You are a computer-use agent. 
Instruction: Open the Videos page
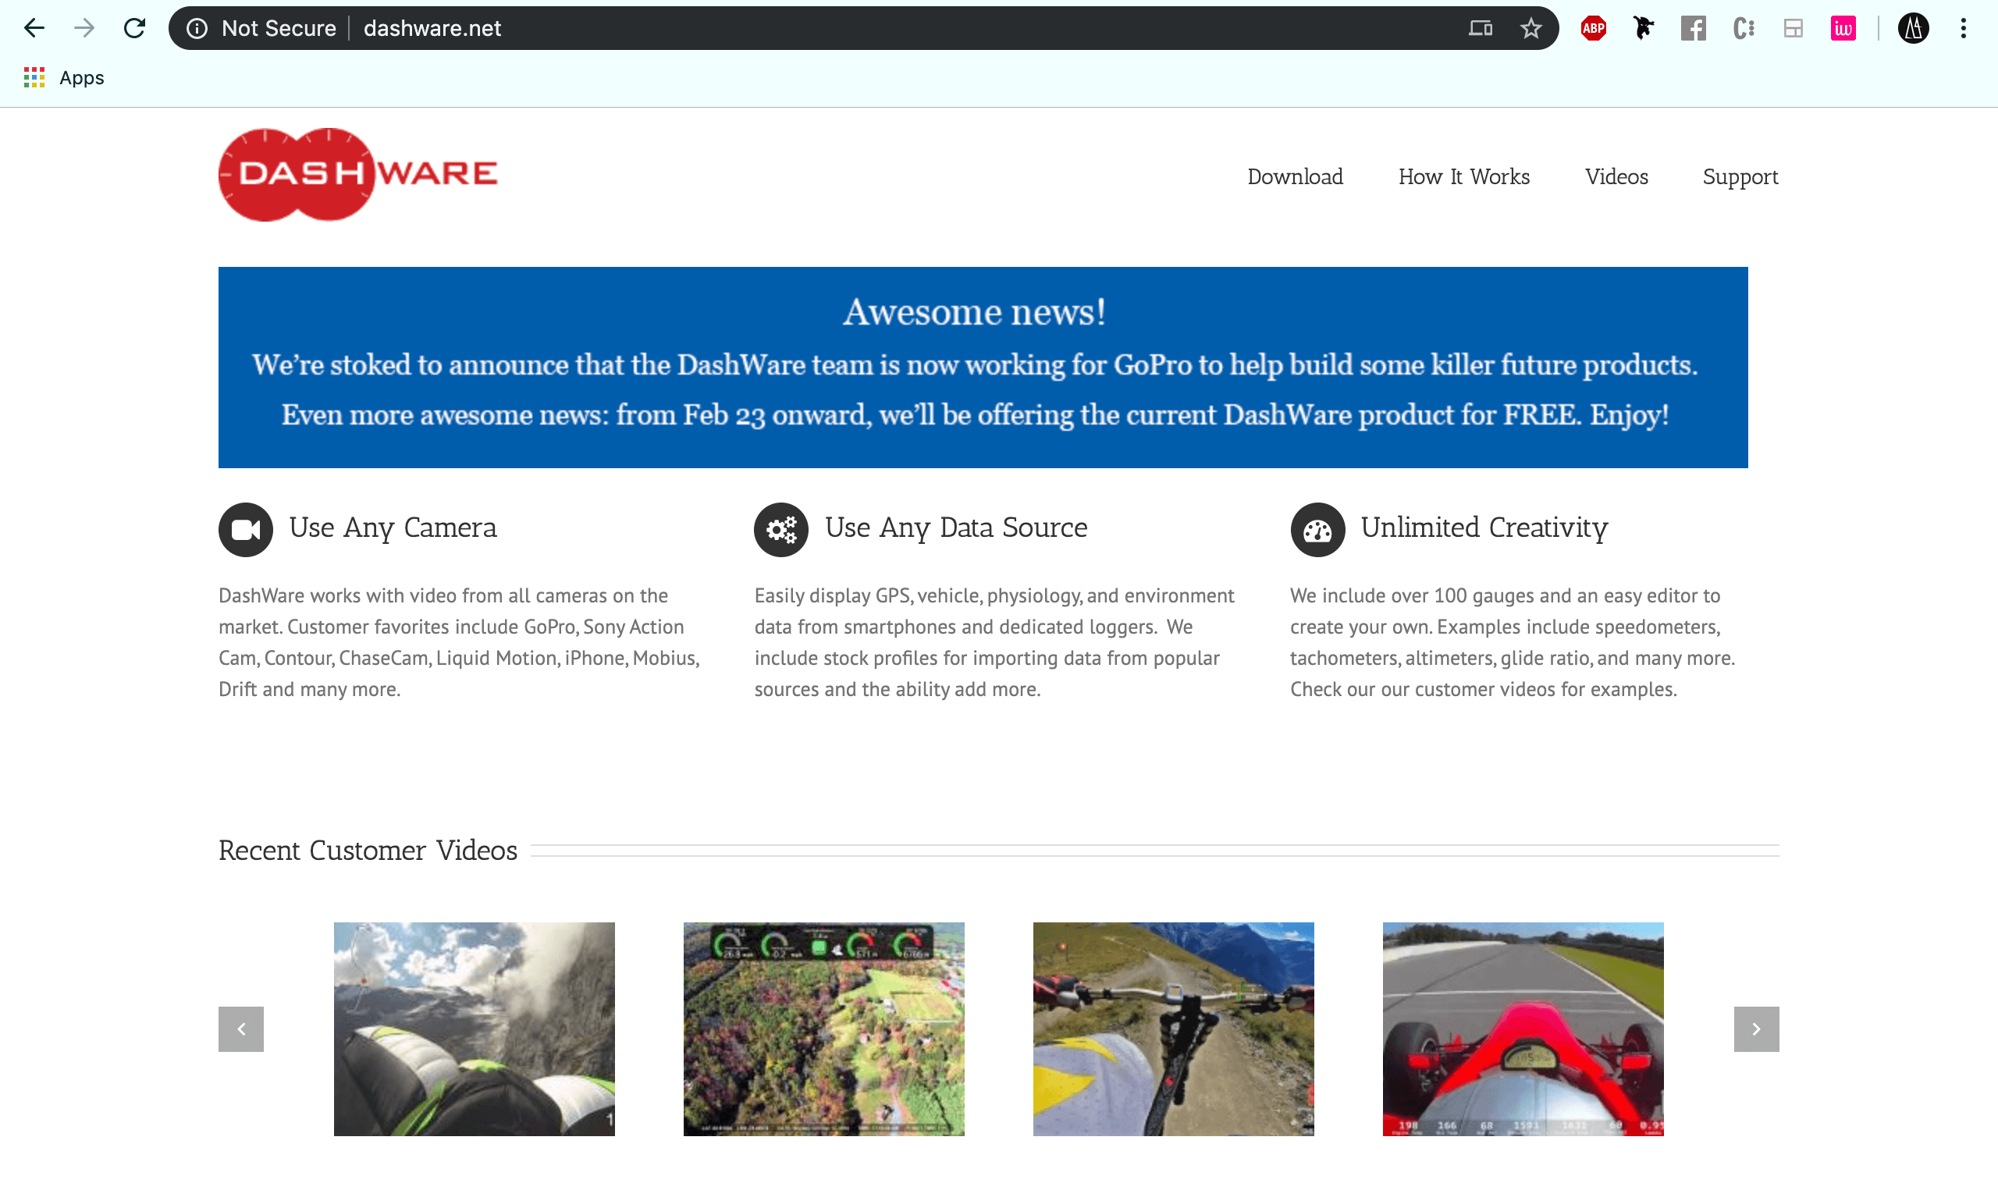click(1616, 176)
